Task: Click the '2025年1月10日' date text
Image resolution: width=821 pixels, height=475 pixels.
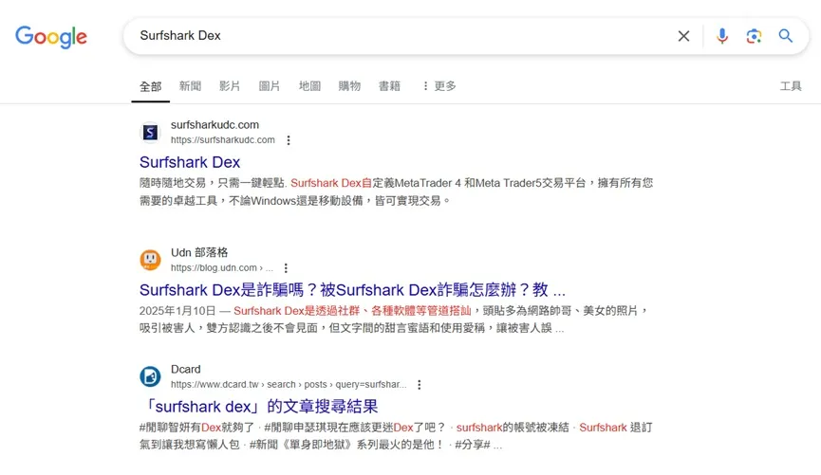Action: pyautogui.click(x=177, y=311)
